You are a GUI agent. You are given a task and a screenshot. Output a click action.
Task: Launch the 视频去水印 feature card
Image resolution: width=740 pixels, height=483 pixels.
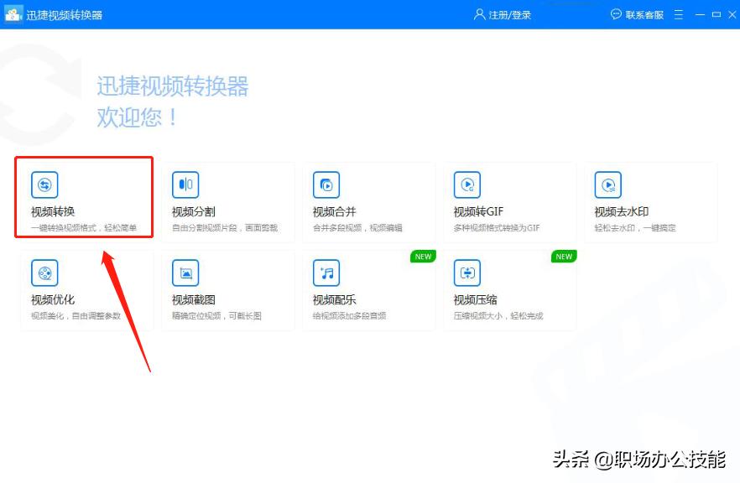[646, 201]
